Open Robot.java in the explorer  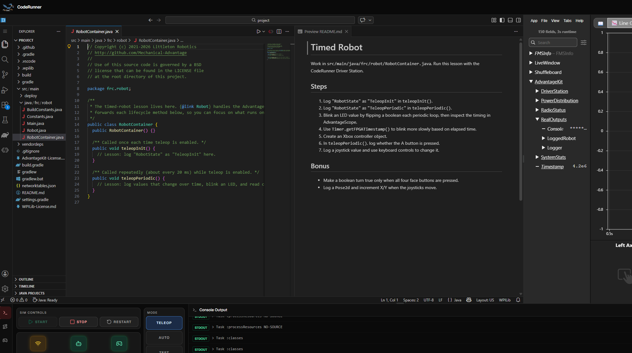pyautogui.click(x=36, y=130)
